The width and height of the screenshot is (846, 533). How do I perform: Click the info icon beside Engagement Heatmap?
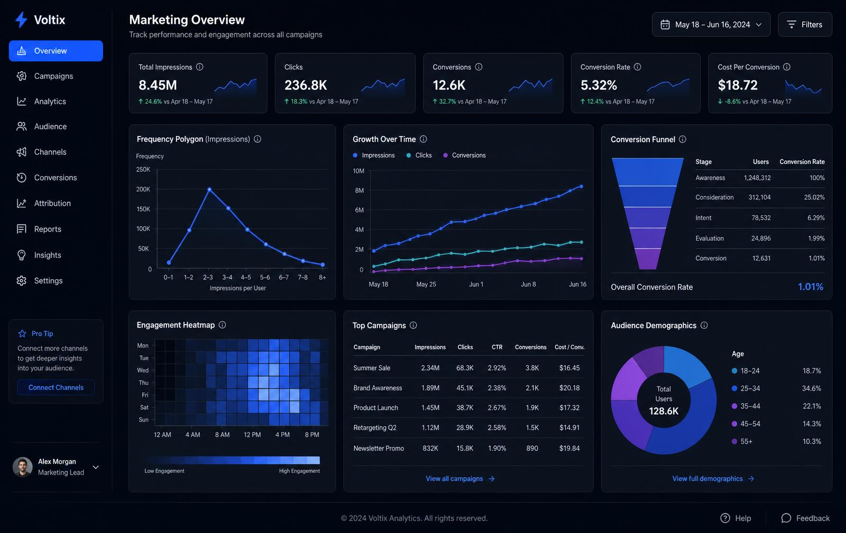(223, 325)
